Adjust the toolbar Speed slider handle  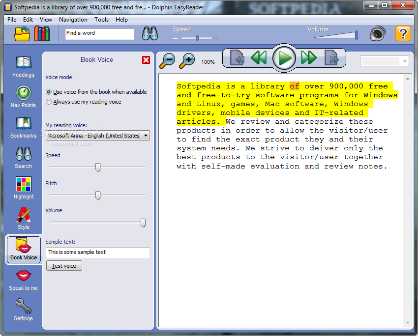click(x=197, y=38)
